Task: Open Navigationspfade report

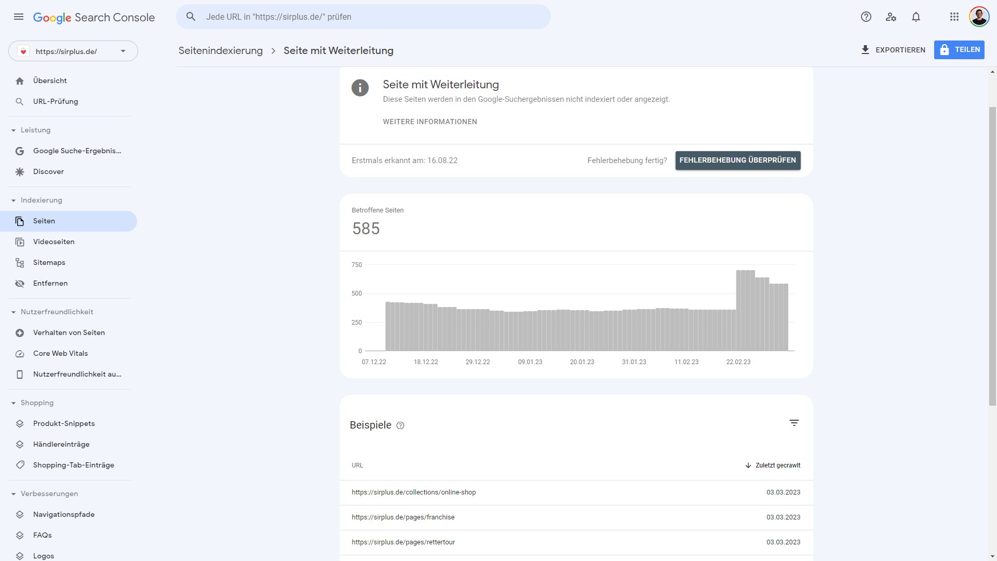Action: (x=69, y=515)
